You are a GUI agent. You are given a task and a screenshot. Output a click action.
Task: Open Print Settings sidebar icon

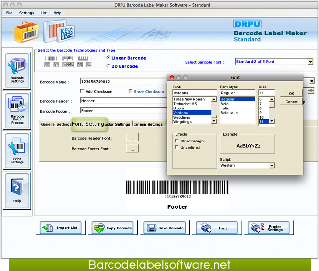[17, 151]
